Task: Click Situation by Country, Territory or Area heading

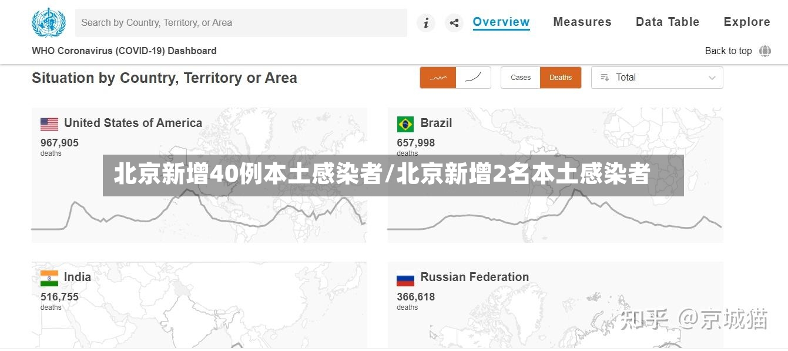Action: tap(165, 78)
